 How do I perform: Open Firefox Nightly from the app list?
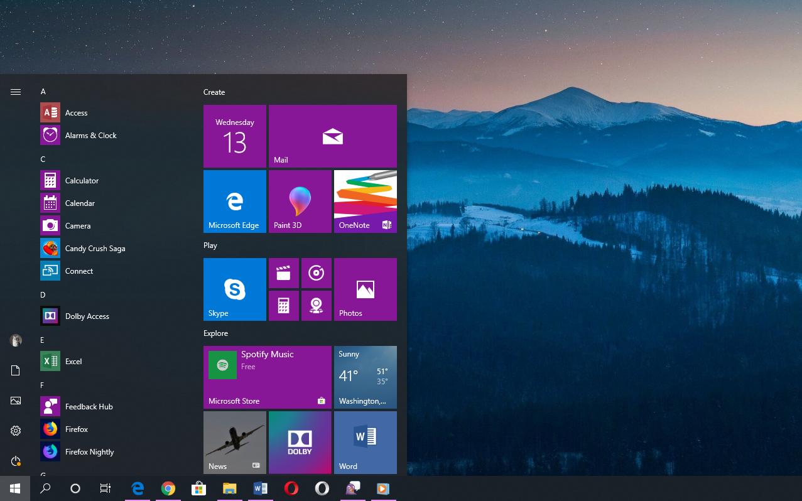click(x=89, y=451)
